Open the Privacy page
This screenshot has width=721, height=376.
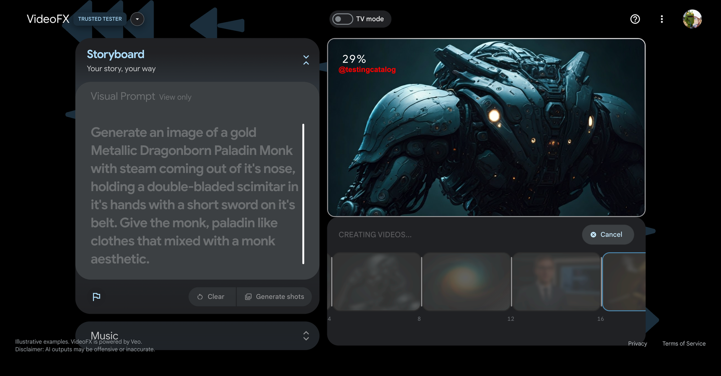637,343
